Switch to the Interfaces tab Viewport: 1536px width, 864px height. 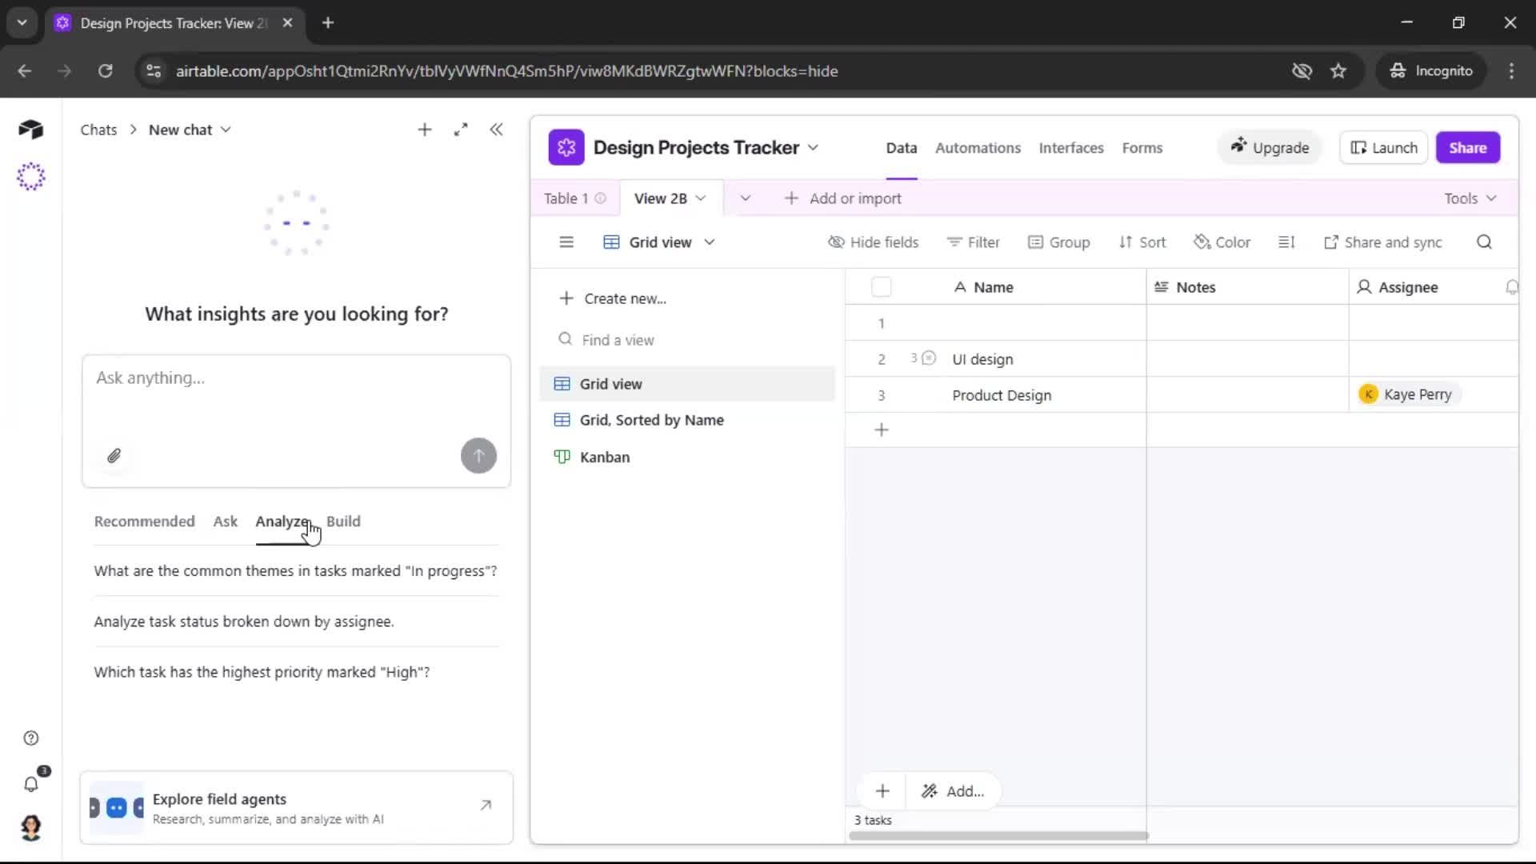click(x=1070, y=148)
